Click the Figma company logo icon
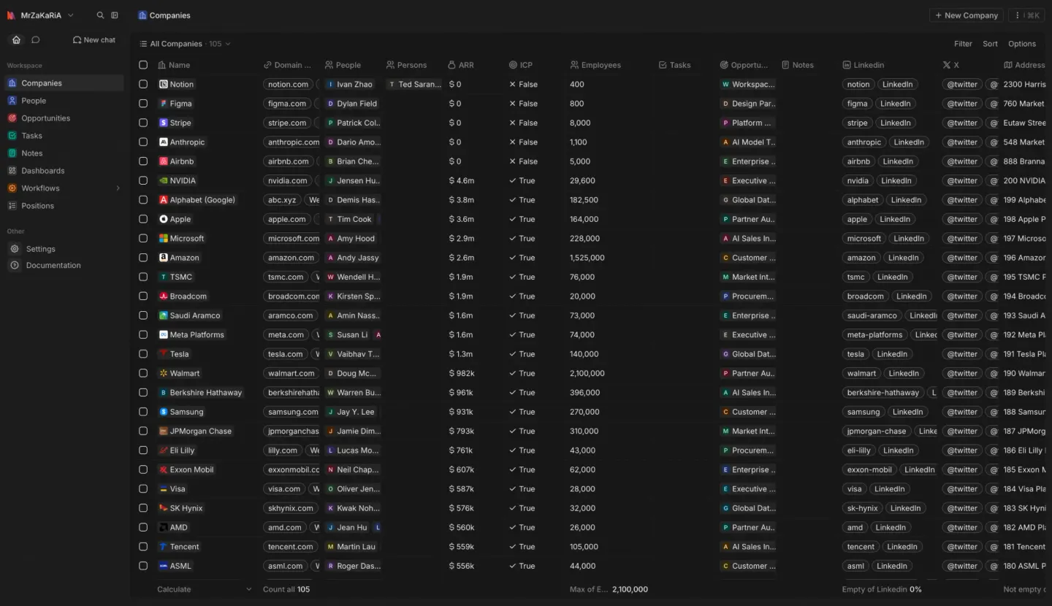 pyautogui.click(x=164, y=104)
